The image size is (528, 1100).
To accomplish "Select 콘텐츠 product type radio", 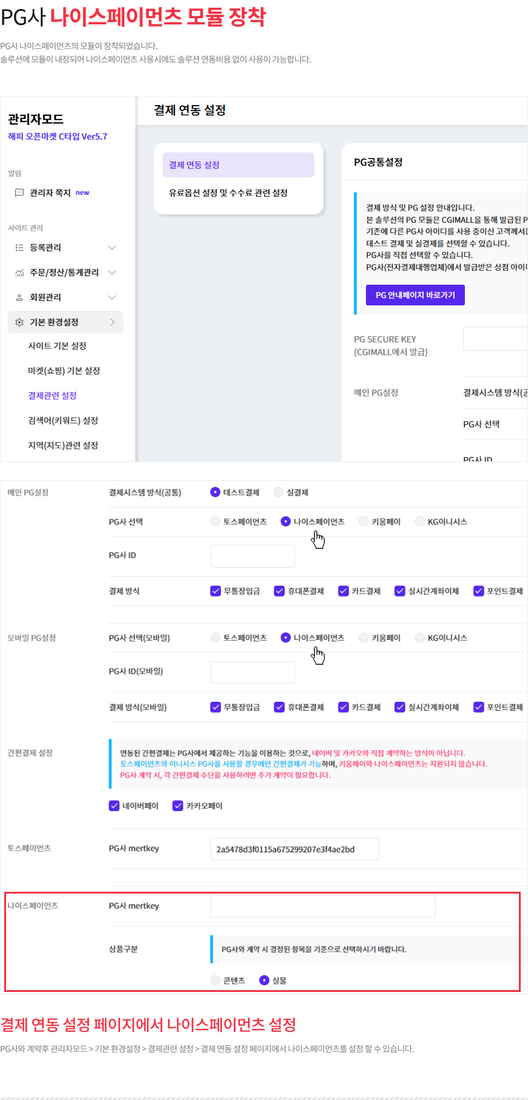I will [x=215, y=980].
